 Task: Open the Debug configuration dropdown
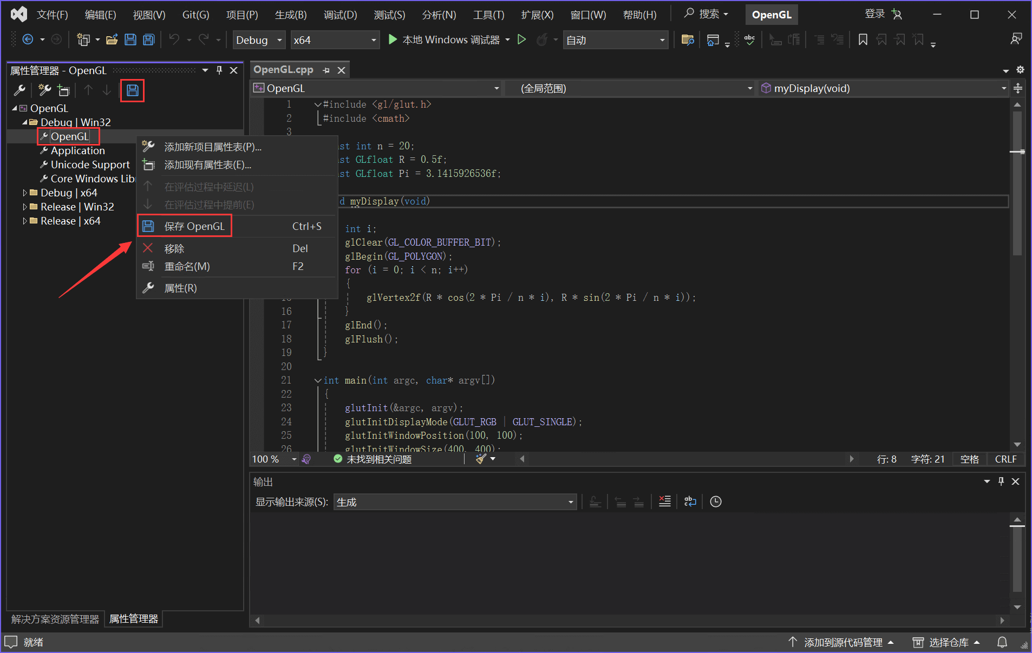tap(259, 40)
